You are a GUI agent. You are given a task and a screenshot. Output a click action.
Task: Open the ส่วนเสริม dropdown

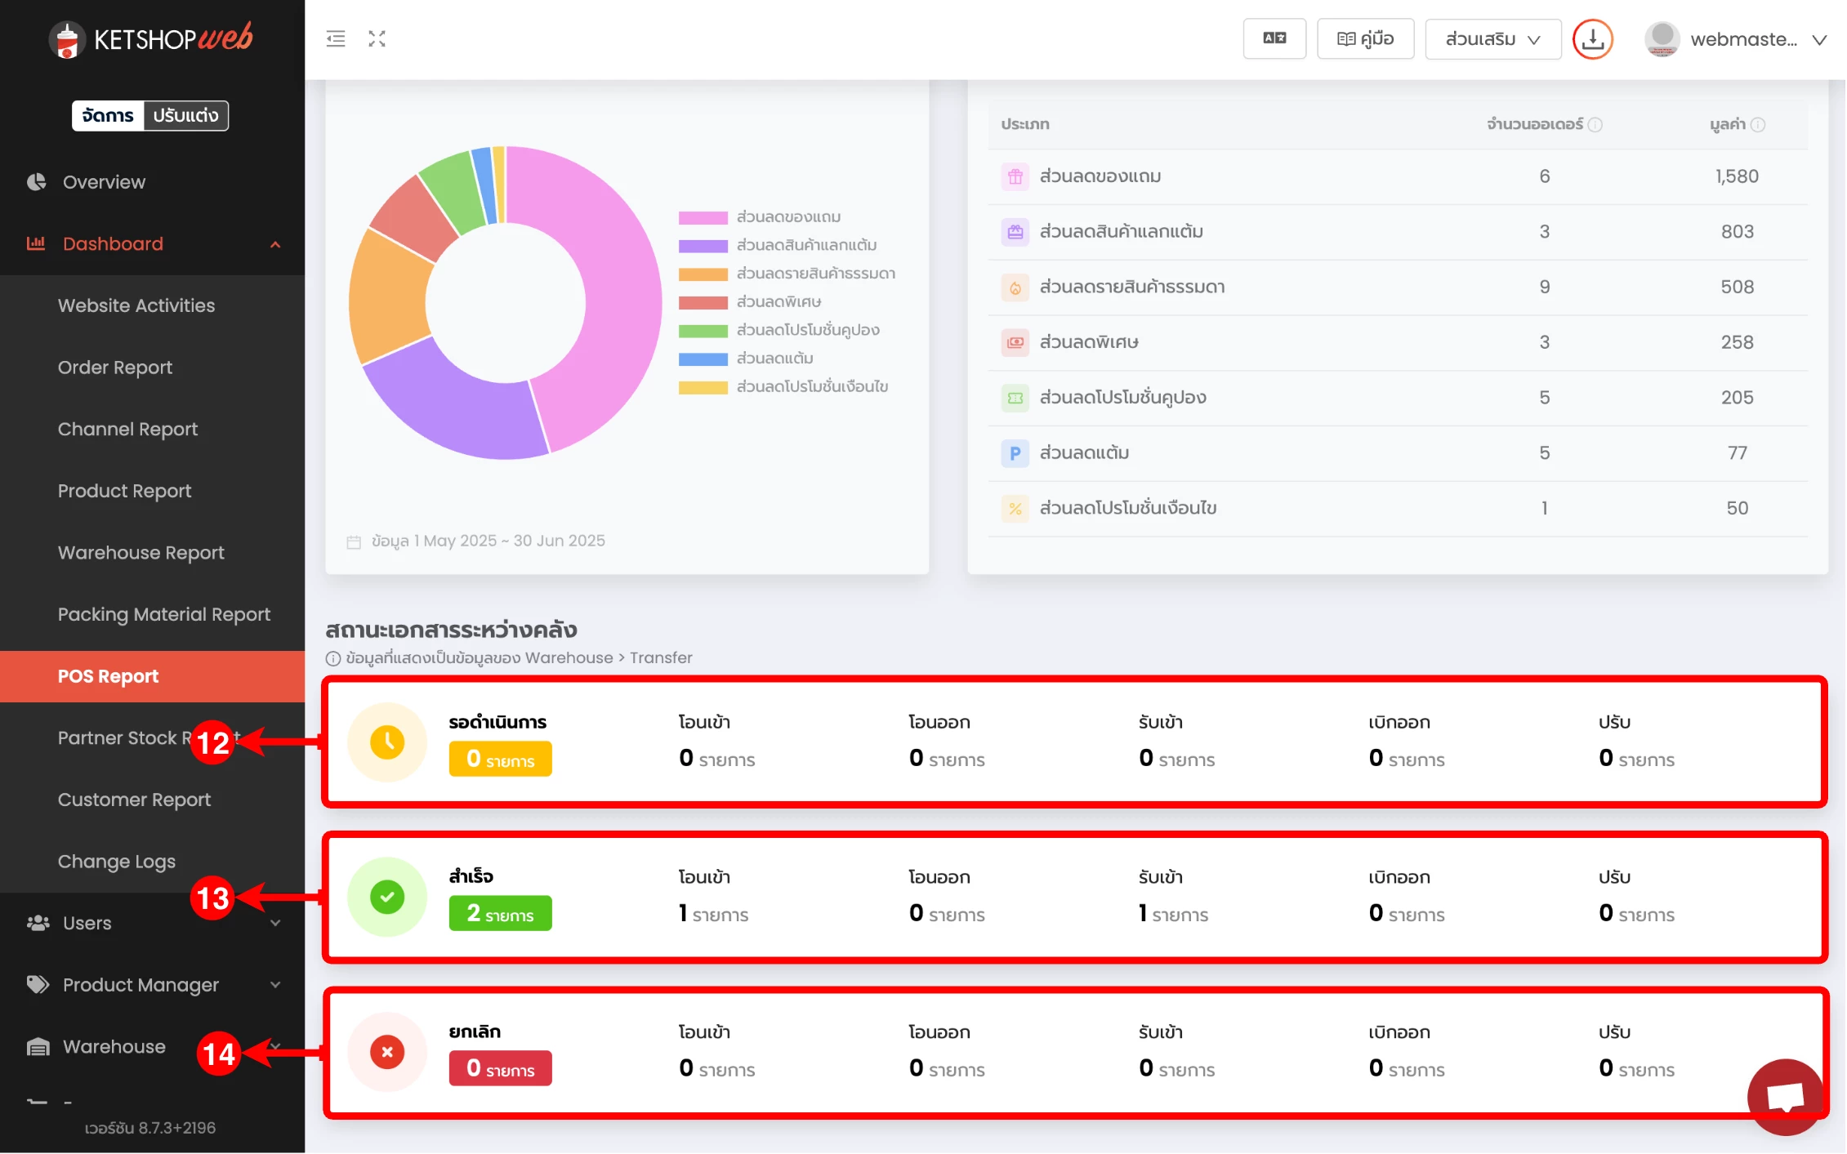coord(1492,38)
